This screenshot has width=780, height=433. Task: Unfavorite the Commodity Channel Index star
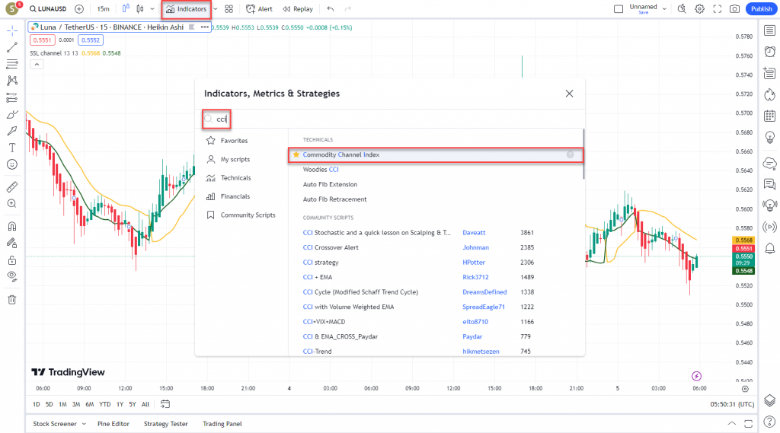pyautogui.click(x=296, y=154)
